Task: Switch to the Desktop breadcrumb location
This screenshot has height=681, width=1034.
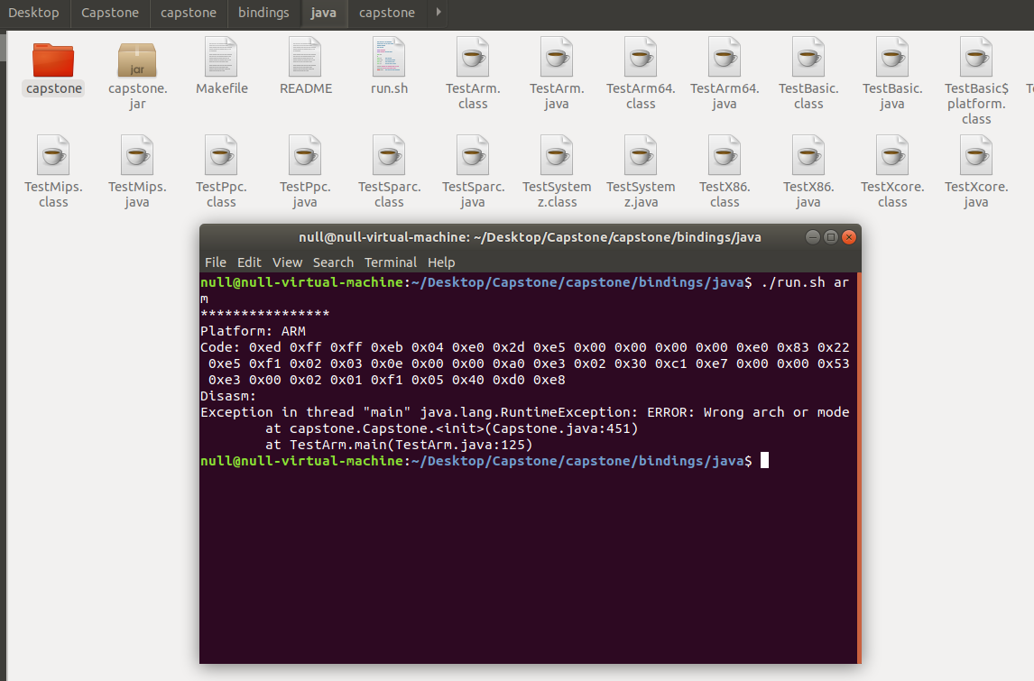Action: 33,14
